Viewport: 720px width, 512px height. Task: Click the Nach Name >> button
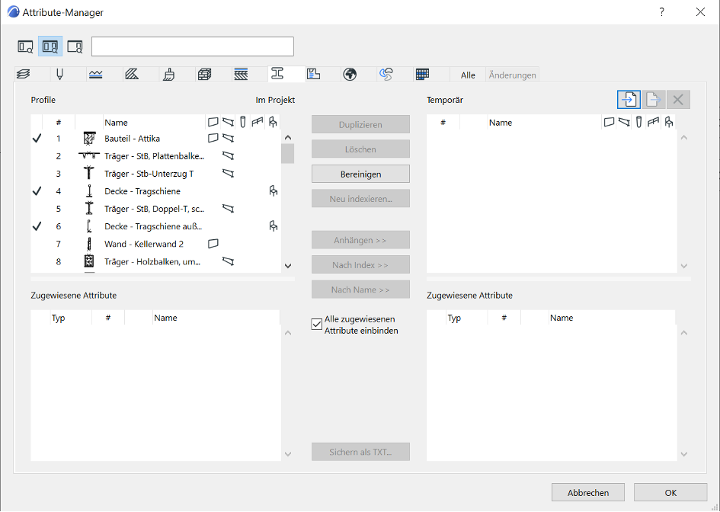360,290
